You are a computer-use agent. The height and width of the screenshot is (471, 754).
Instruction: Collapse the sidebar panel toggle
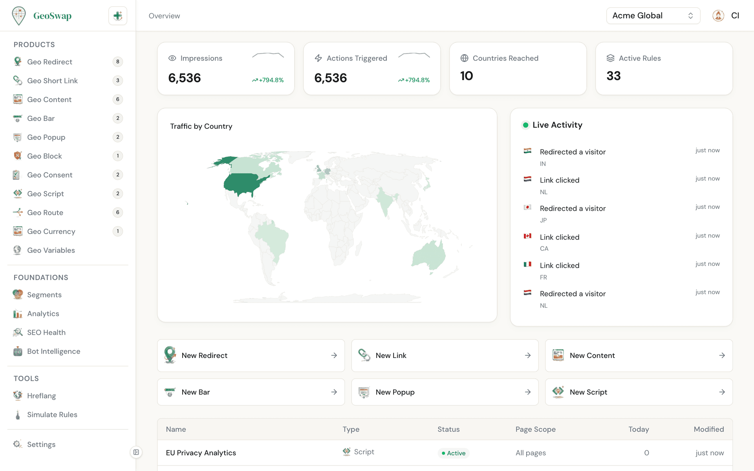tap(136, 452)
